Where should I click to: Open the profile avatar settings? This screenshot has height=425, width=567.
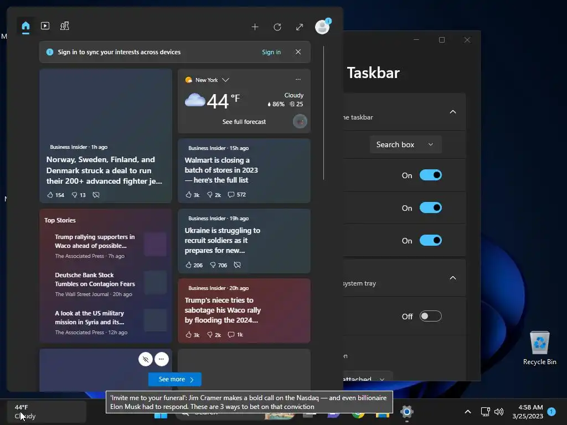(x=322, y=27)
